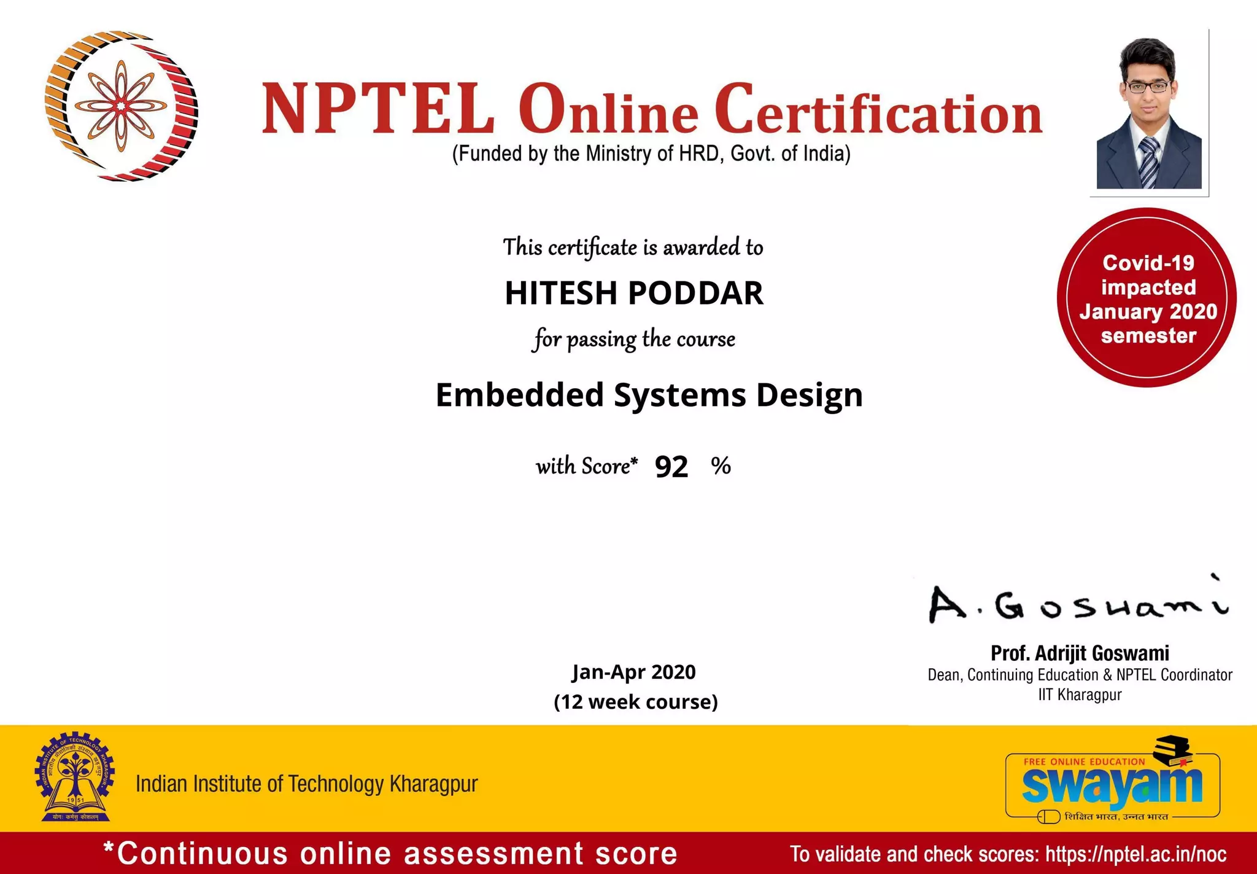Screen dimensions: 1257x874
Task: Click the 'Jan-Apr 2020' date text
Action: (x=634, y=672)
